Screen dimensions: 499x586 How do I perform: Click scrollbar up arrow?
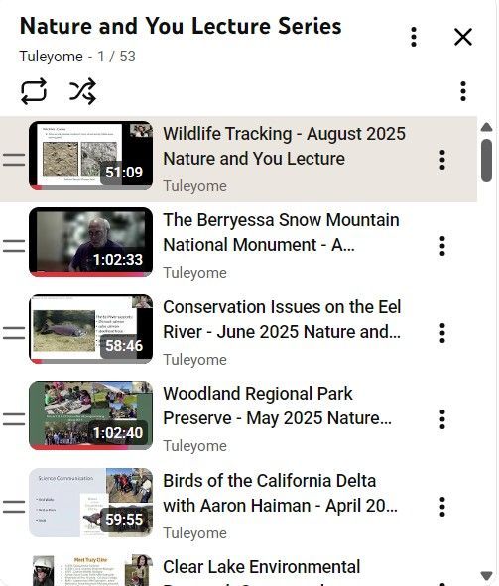(486, 127)
